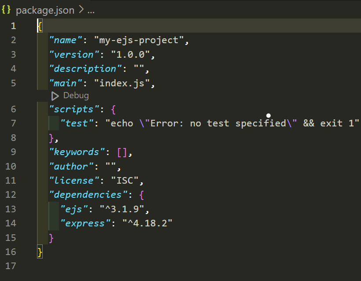361x281 pixels.
Task: Click the "dependencies" key
Action: point(88,195)
